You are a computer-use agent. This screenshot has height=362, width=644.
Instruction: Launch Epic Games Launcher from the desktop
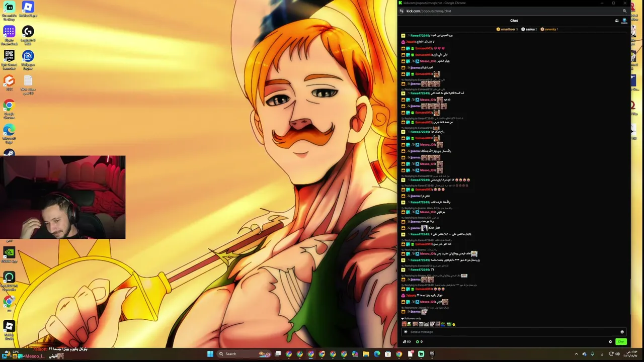pos(9,60)
